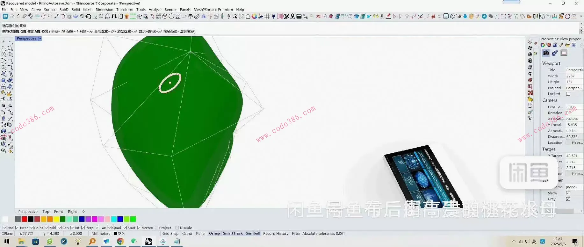Toggle the Gray checkbox in Properties panel
Screen dimensions: 584x247
click(x=568, y=199)
